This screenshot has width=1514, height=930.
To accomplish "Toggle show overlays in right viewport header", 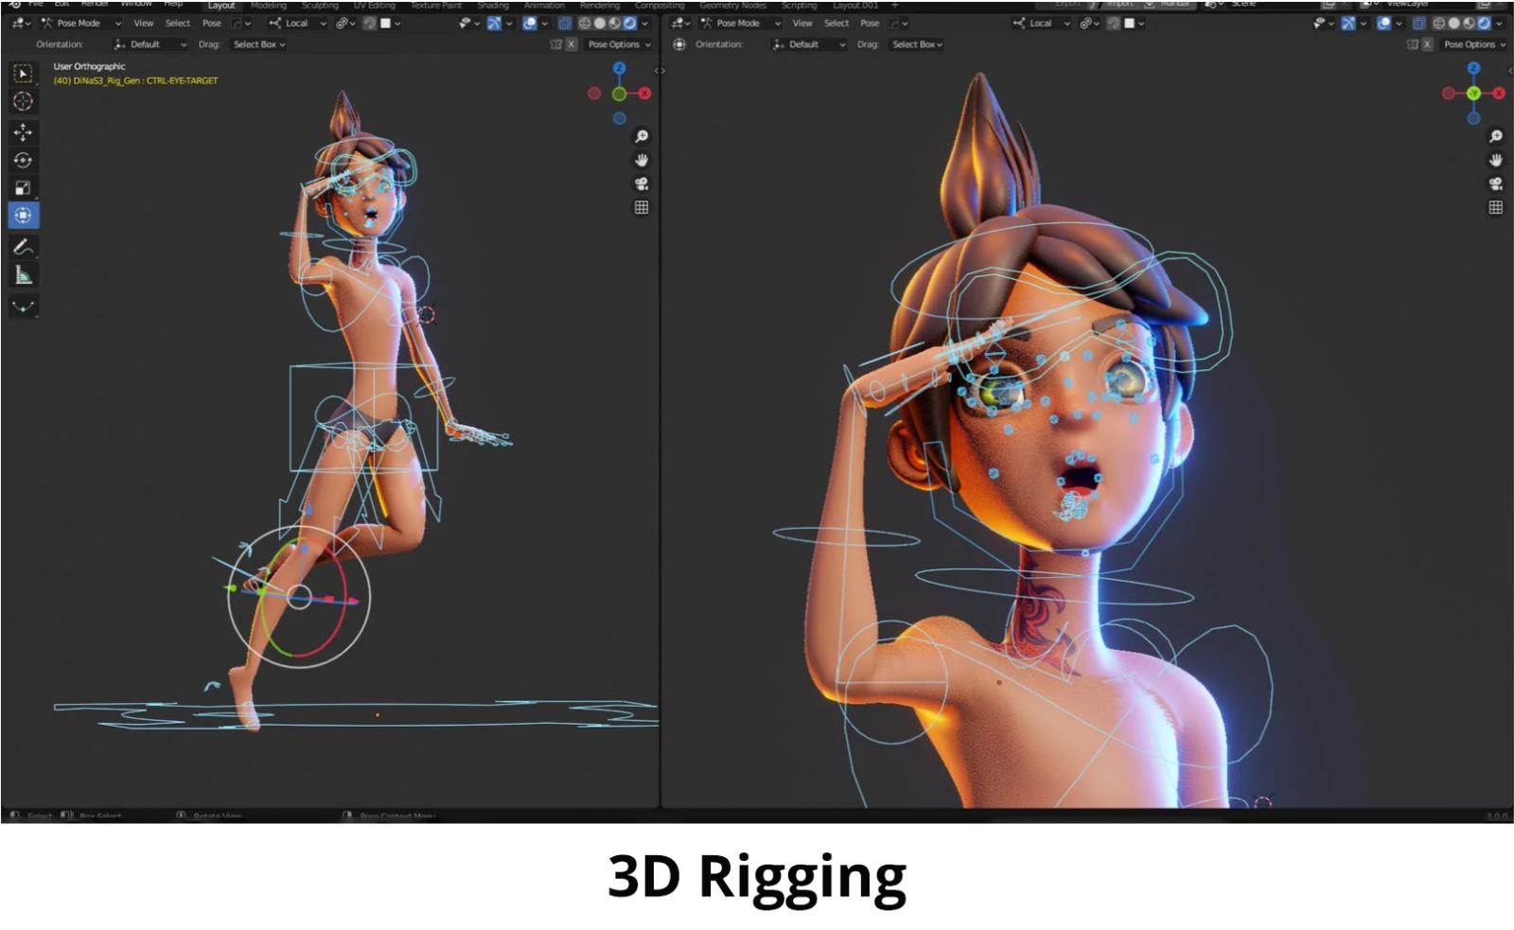I will 1383,23.
